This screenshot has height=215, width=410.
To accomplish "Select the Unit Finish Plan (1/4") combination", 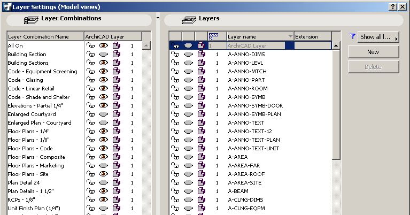I will [x=34, y=209].
